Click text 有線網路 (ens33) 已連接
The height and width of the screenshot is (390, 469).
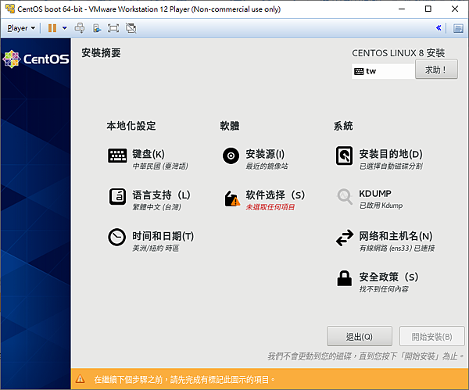click(397, 248)
